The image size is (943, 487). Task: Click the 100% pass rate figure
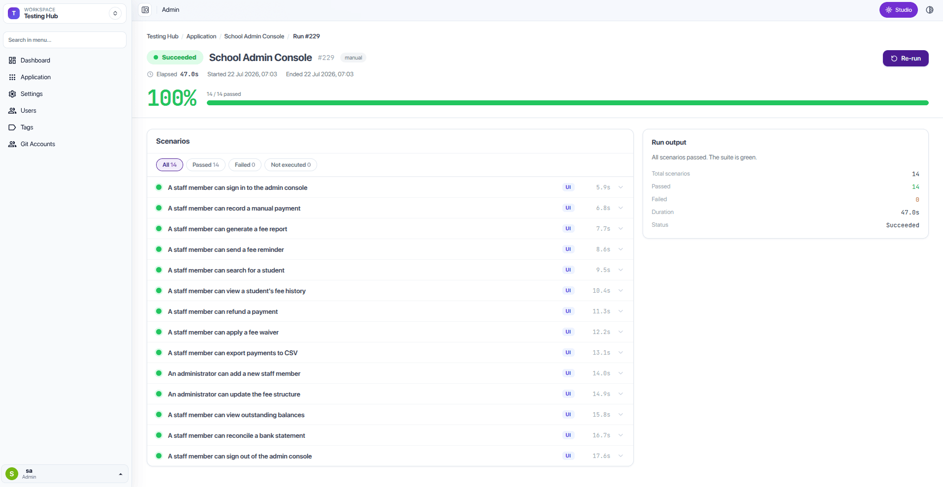172,98
